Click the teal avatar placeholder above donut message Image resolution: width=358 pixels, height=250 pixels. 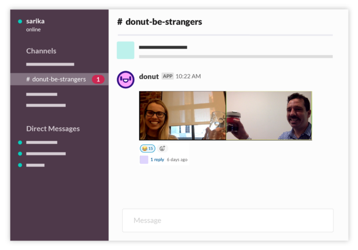(126, 50)
